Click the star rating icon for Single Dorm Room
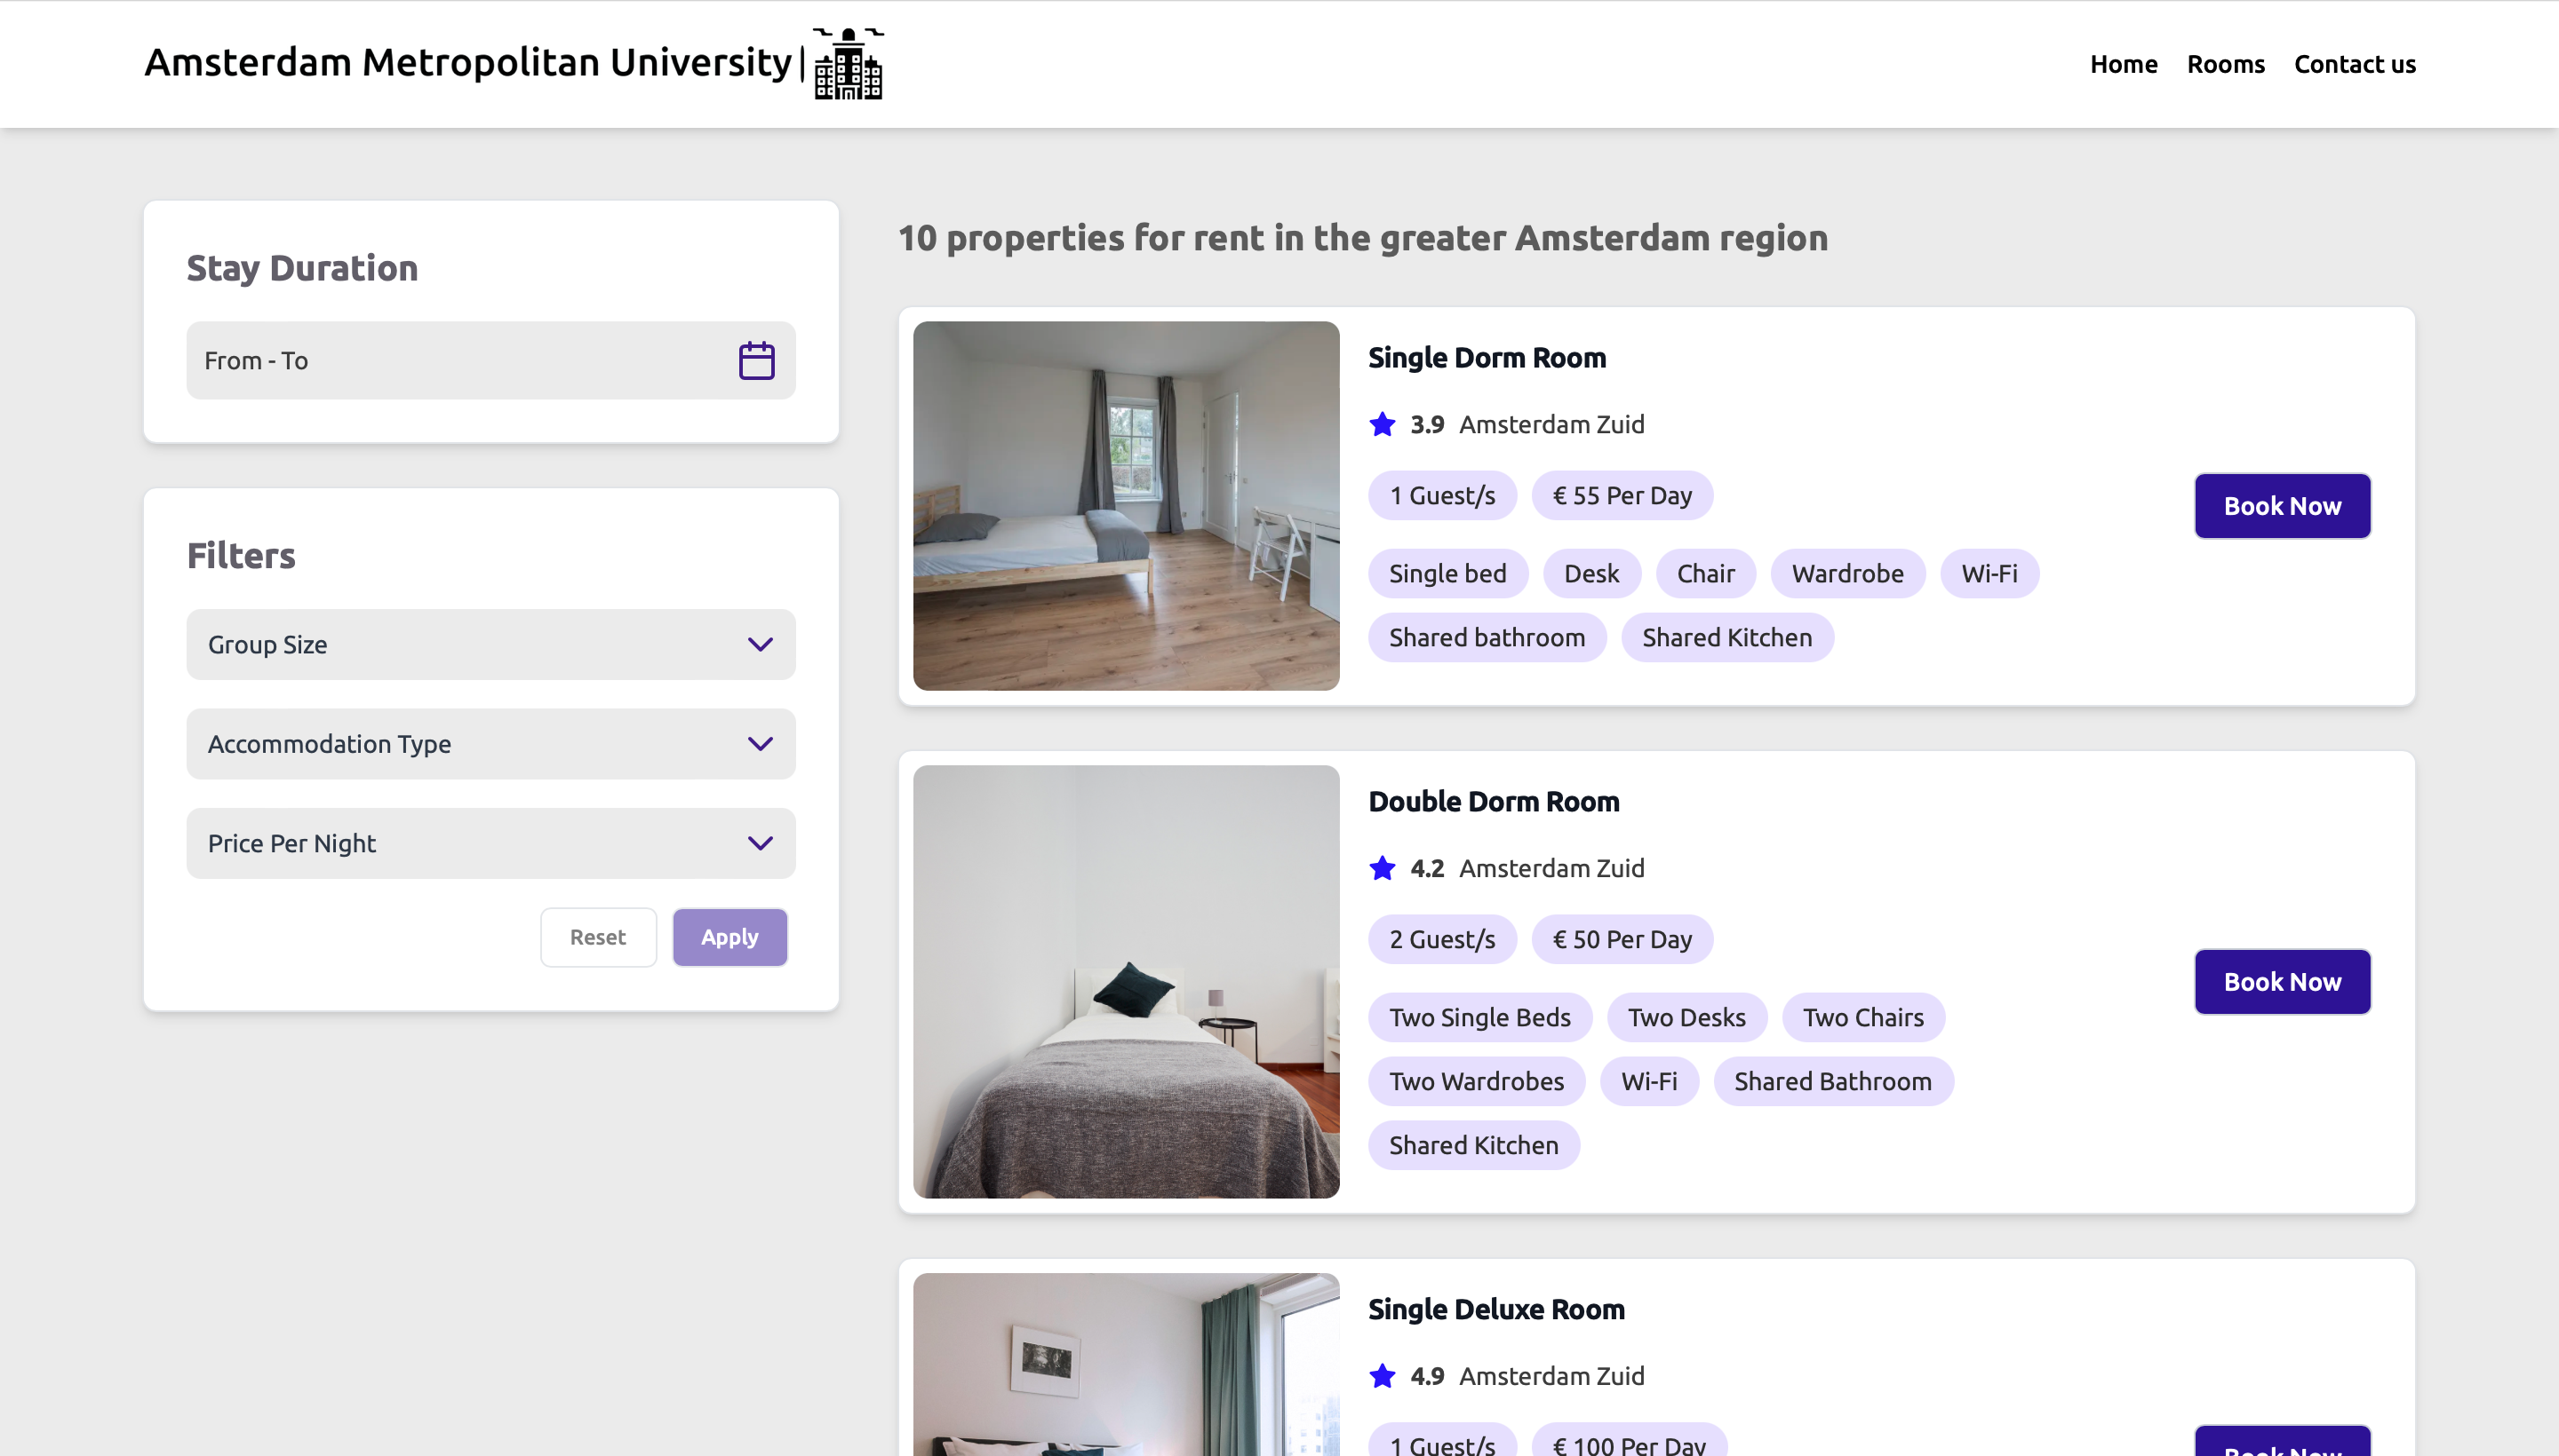This screenshot has height=1456, width=2559. 1382,425
